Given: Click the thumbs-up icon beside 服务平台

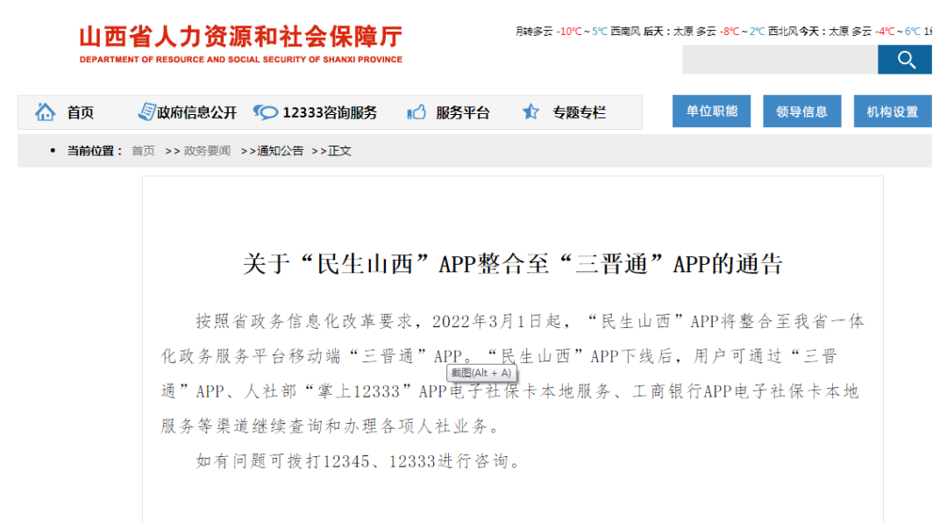Looking at the screenshot, I should 417,112.
